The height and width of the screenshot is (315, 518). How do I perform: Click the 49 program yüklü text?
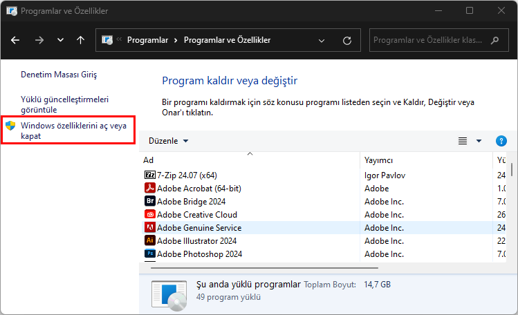pos(228,297)
